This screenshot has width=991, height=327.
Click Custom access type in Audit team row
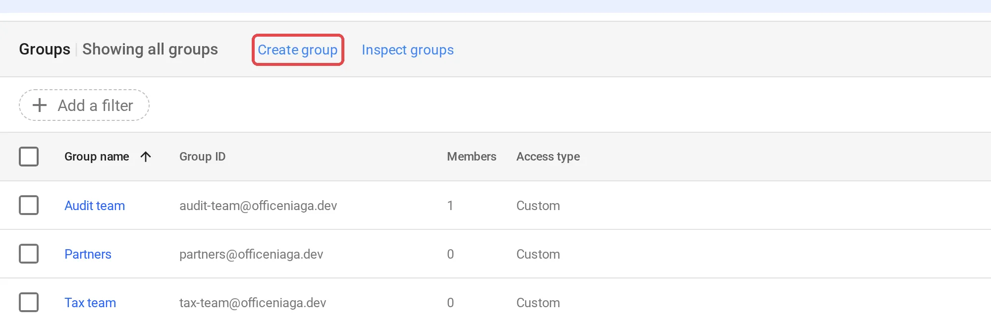[x=538, y=205]
